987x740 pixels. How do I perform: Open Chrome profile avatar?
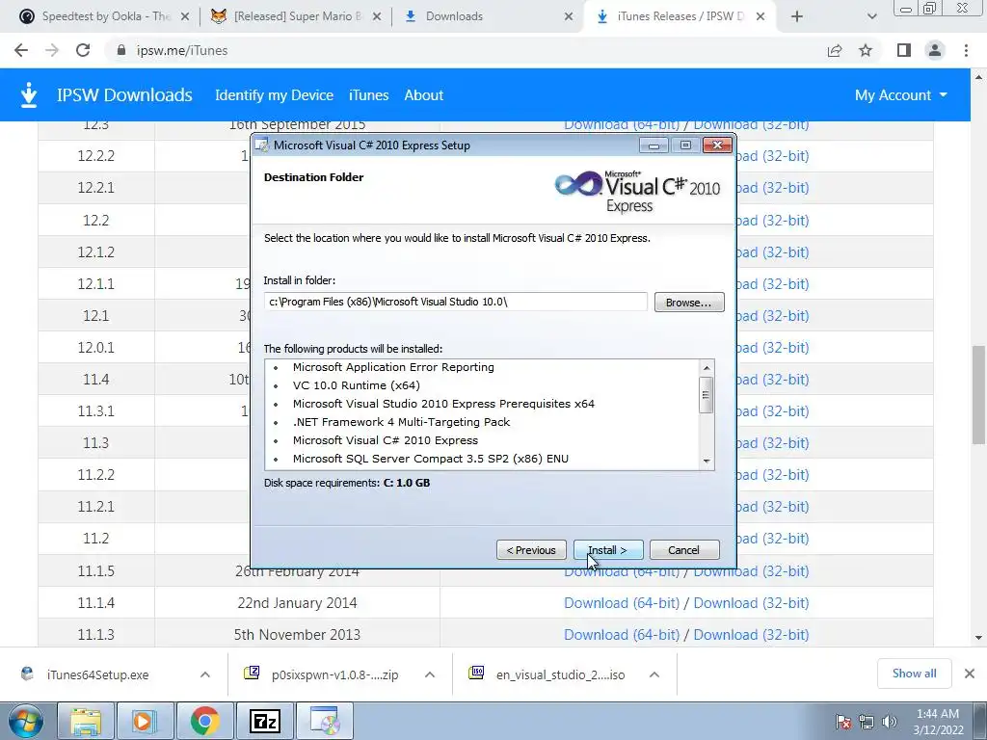pyautogui.click(x=935, y=50)
